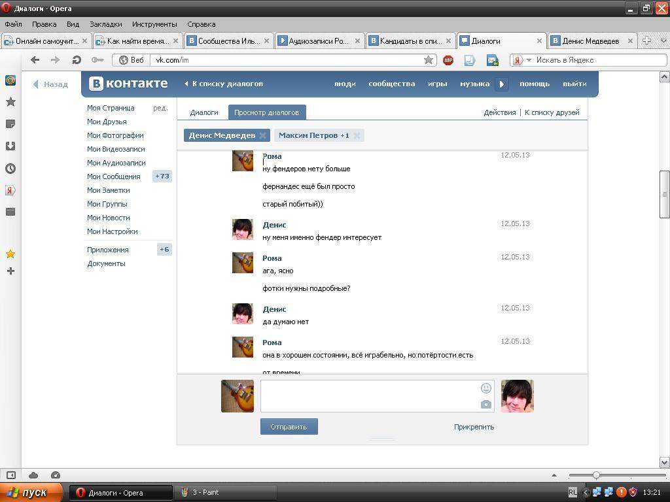Screen dimensions: 670x502
Task: Open the emoji smiley picker in message box
Action: 486,388
